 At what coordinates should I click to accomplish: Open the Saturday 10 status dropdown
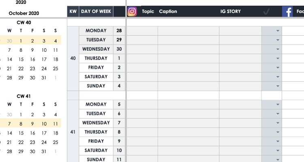tap(278, 150)
